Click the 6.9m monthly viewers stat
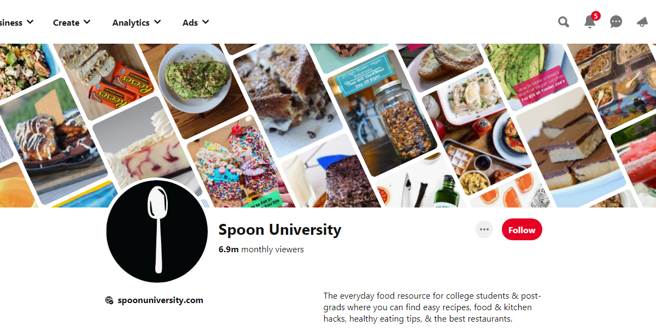 click(x=261, y=250)
